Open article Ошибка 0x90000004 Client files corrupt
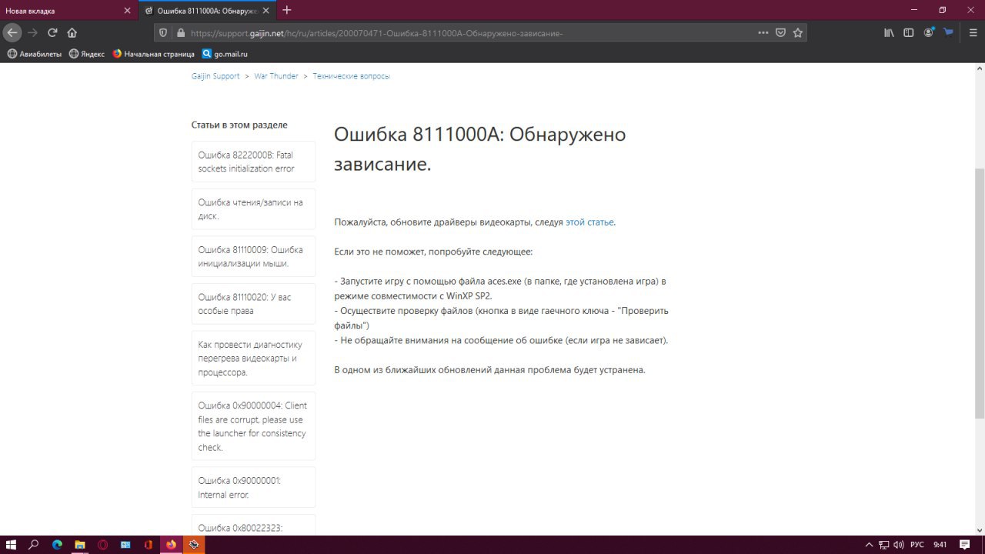This screenshot has height=554, width=985. (253, 426)
